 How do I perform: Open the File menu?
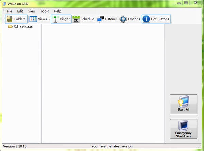(x=10, y=11)
